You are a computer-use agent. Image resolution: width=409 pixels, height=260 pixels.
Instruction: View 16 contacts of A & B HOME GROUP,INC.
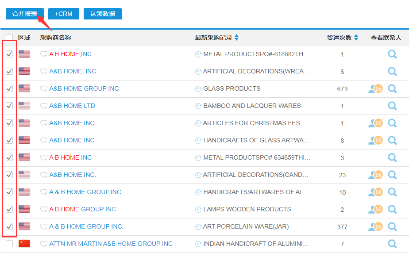(x=376, y=192)
